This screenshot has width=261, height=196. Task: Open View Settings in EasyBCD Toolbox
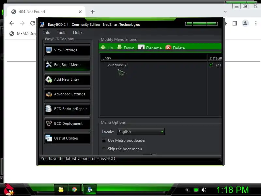point(67,50)
